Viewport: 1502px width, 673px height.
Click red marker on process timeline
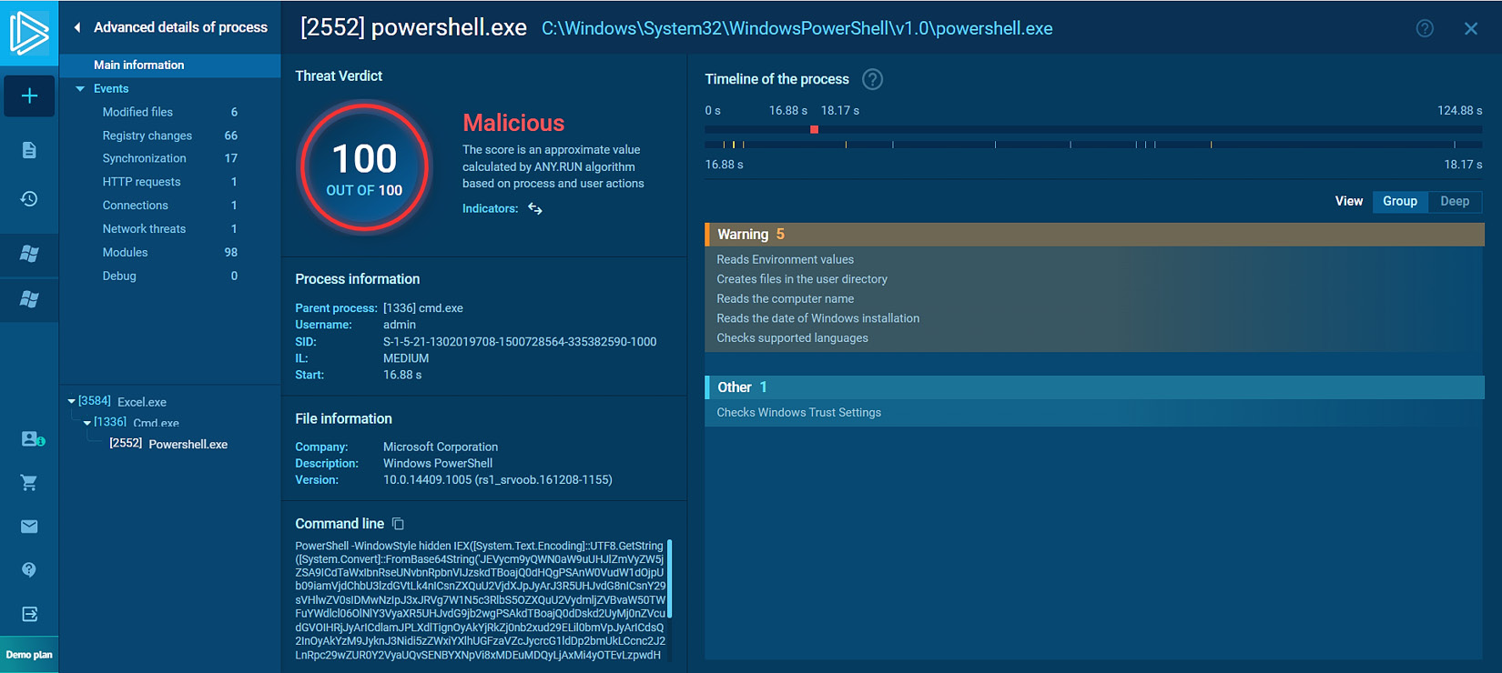pyautogui.click(x=815, y=130)
